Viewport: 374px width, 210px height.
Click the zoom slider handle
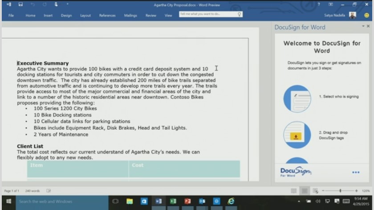coord(340,191)
